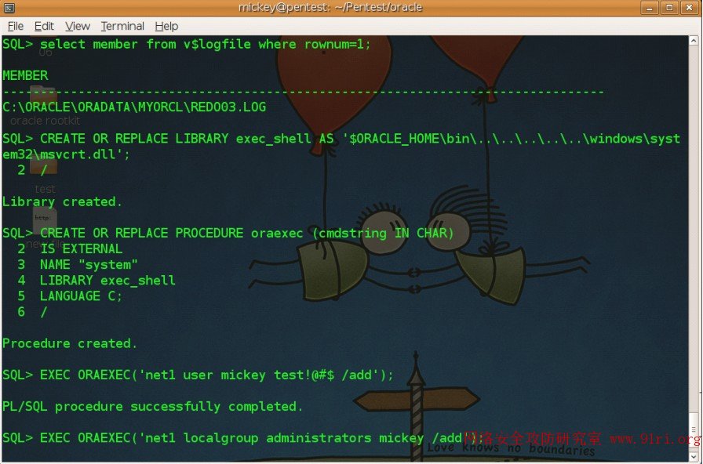Viewport: 703px width, 464px height.
Task: Maximize the terminal window
Action: click(x=669, y=8)
